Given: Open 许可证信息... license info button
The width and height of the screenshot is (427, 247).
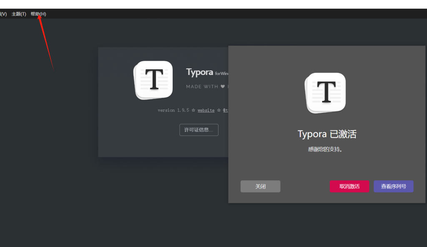Looking at the screenshot, I should (199, 130).
